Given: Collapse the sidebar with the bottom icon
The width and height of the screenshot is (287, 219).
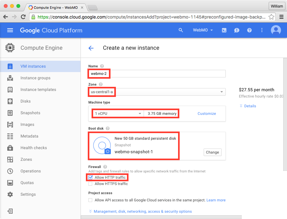Looking at the screenshot, I should click(10, 211).
